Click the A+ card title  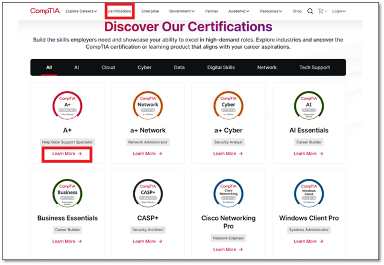pos(68,130)
